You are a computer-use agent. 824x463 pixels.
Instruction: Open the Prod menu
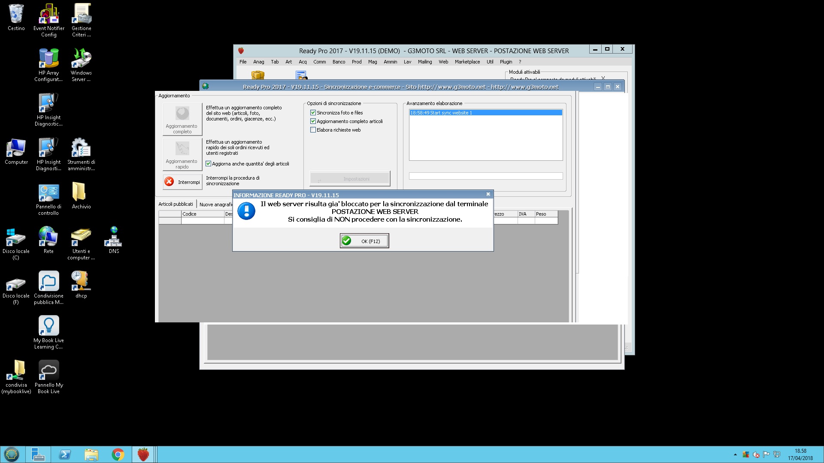[x=357, y=62]
